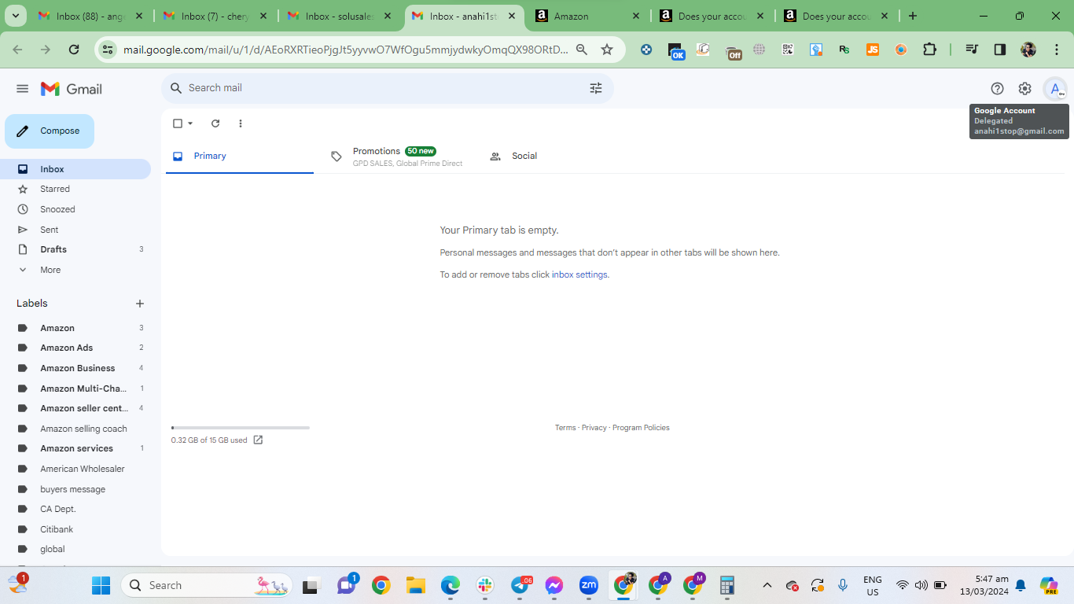
Task: Open the Support help icon
Action: tap(997, 89)
